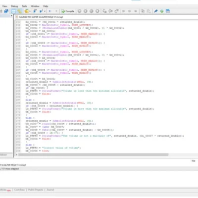
Task: Go forward with the right arrow icon
Action: tap(56, 11)
